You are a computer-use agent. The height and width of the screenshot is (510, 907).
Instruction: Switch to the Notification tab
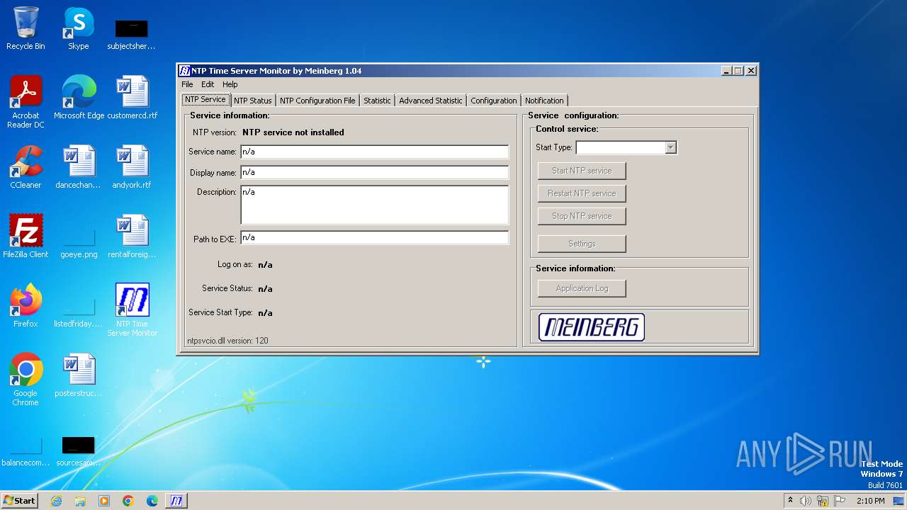[x=544, y=101]
